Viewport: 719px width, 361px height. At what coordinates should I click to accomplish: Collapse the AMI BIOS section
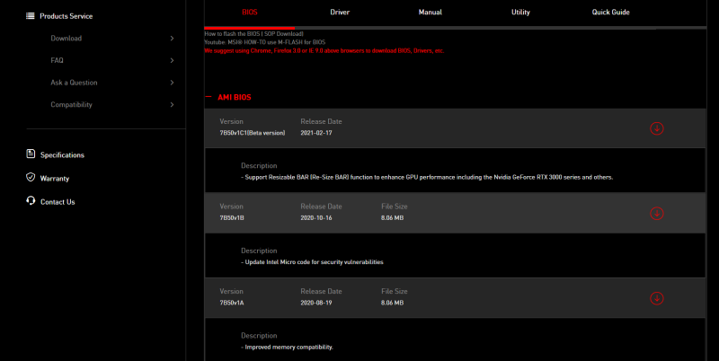click(x=209, y=97)
